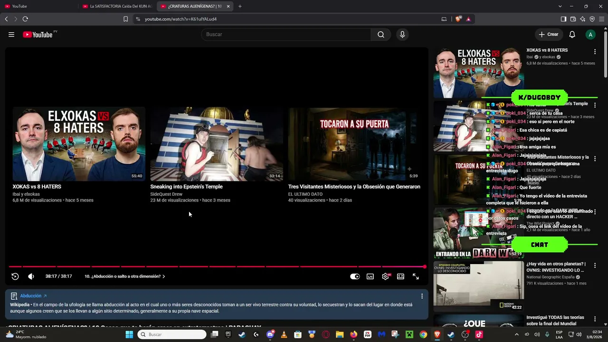Open Brave Shields lion icon
The width and height of the screenshot is (608, 342).
point(458,19)
